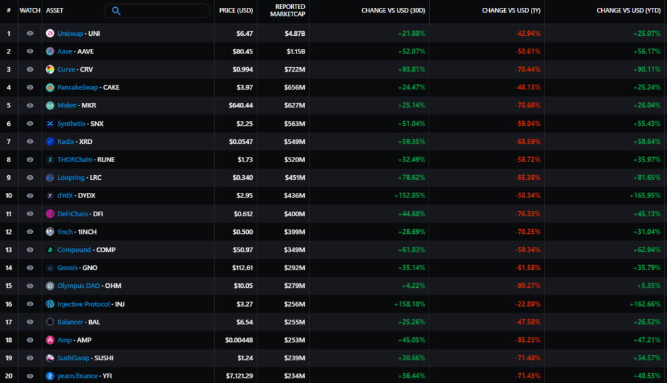Click the Olympus DAO token logo
The width and height of the screenshot is (667, 383).
coord(50,285)
